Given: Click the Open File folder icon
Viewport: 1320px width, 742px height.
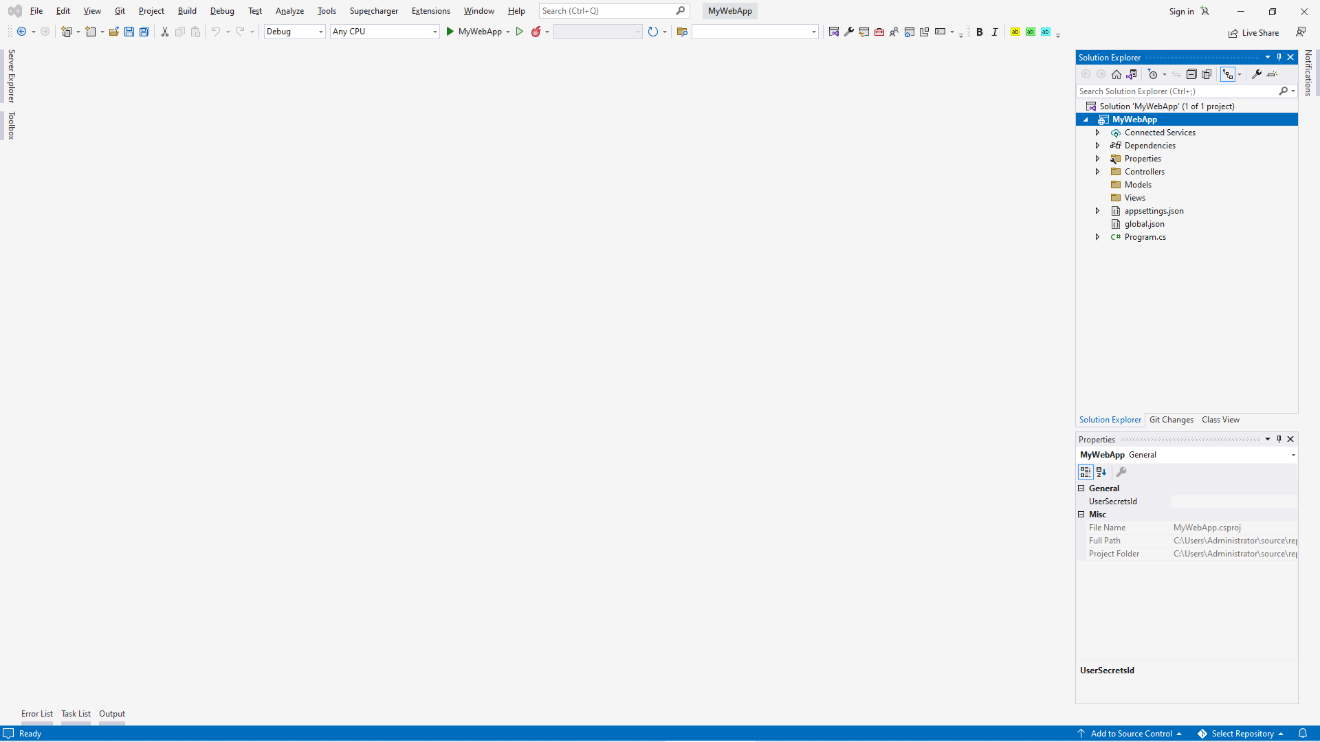Looking at the screenshot, I should pyautogui.click(x=114, y=32).
